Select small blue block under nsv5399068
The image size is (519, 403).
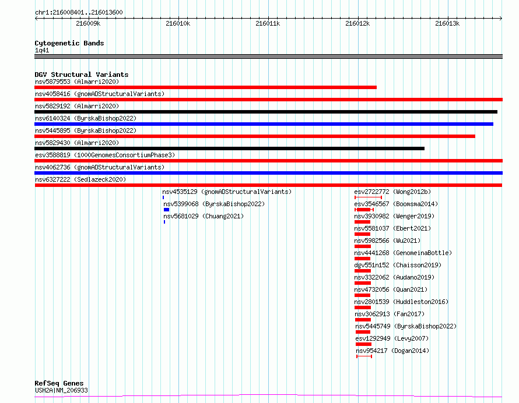[x=167, y=210]
